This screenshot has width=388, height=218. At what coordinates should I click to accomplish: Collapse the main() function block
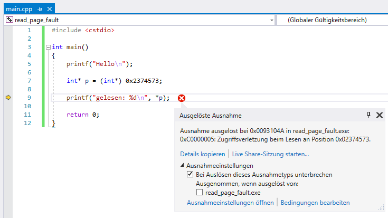point(48,47)
